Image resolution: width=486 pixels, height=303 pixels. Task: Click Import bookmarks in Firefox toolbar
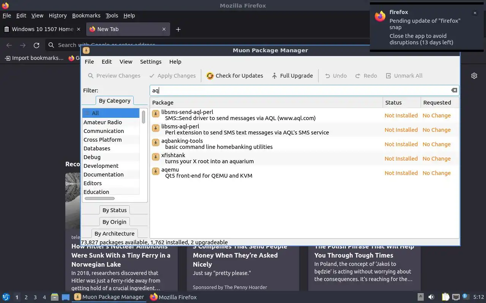(x=34, y=58)
